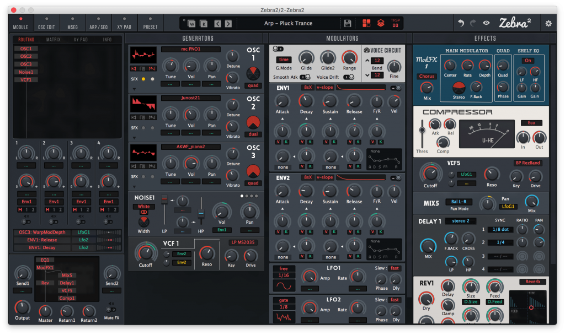Go to next preset with the right arrow
The image size is (565, 335).
click(228, 23)
